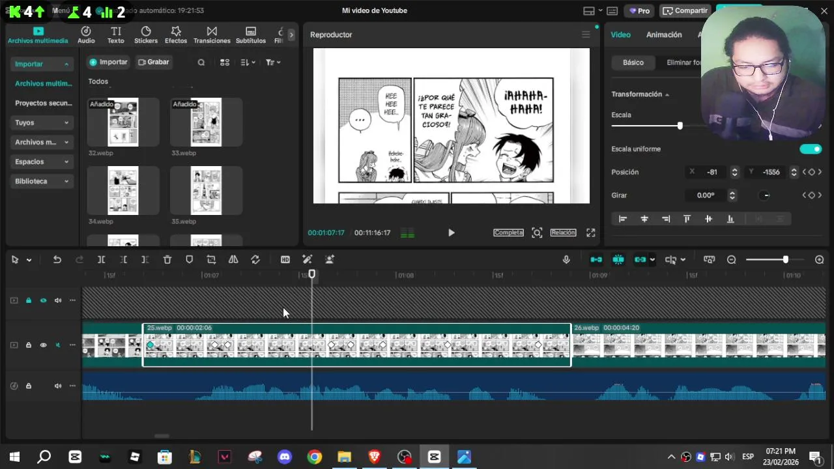
Task: Delete right of playhead trim icon
Action: (145, 259)
